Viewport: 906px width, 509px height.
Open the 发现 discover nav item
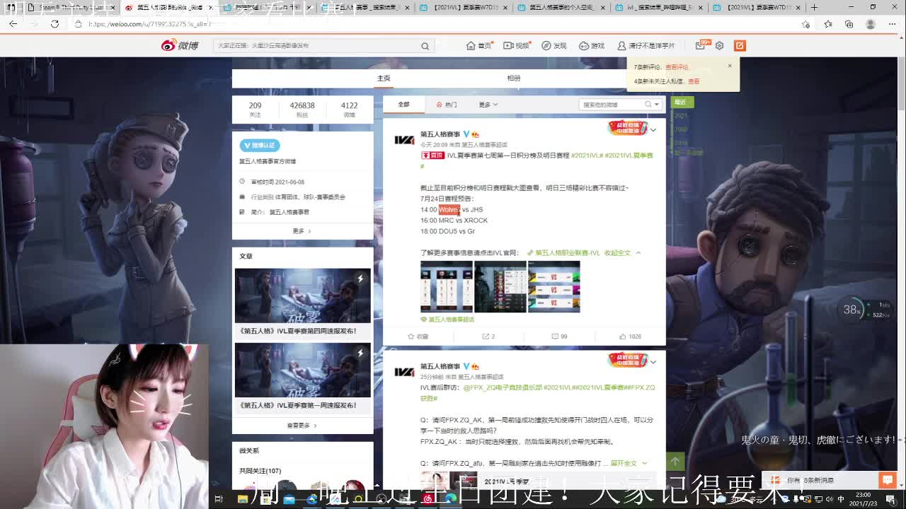(x=554, y=46)
